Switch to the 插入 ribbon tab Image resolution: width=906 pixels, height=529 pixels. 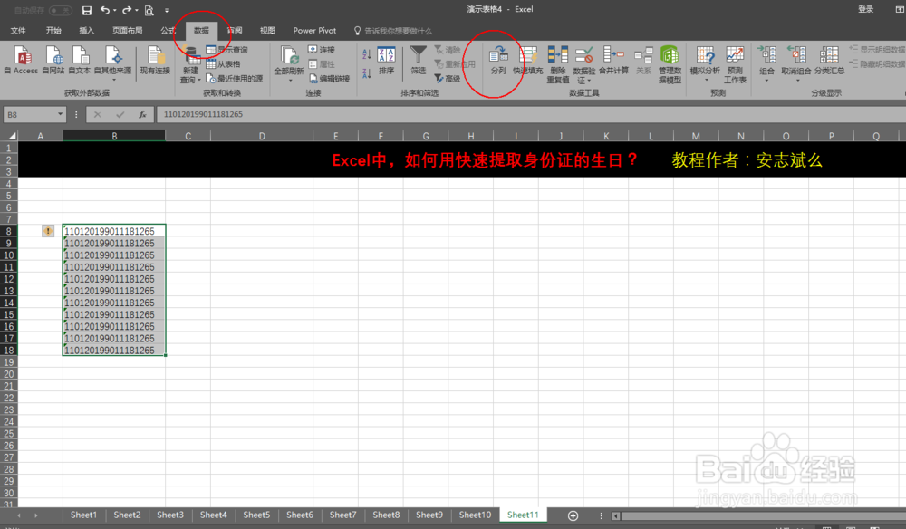coord(87,31)
